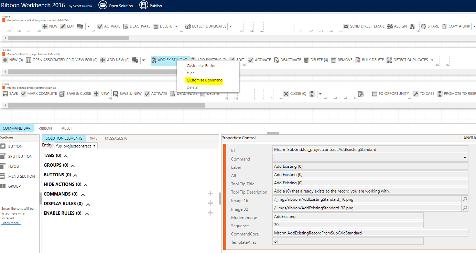Switch to the RIBBON tab
The height and width of the screenshot is (253, 476).
45,128
